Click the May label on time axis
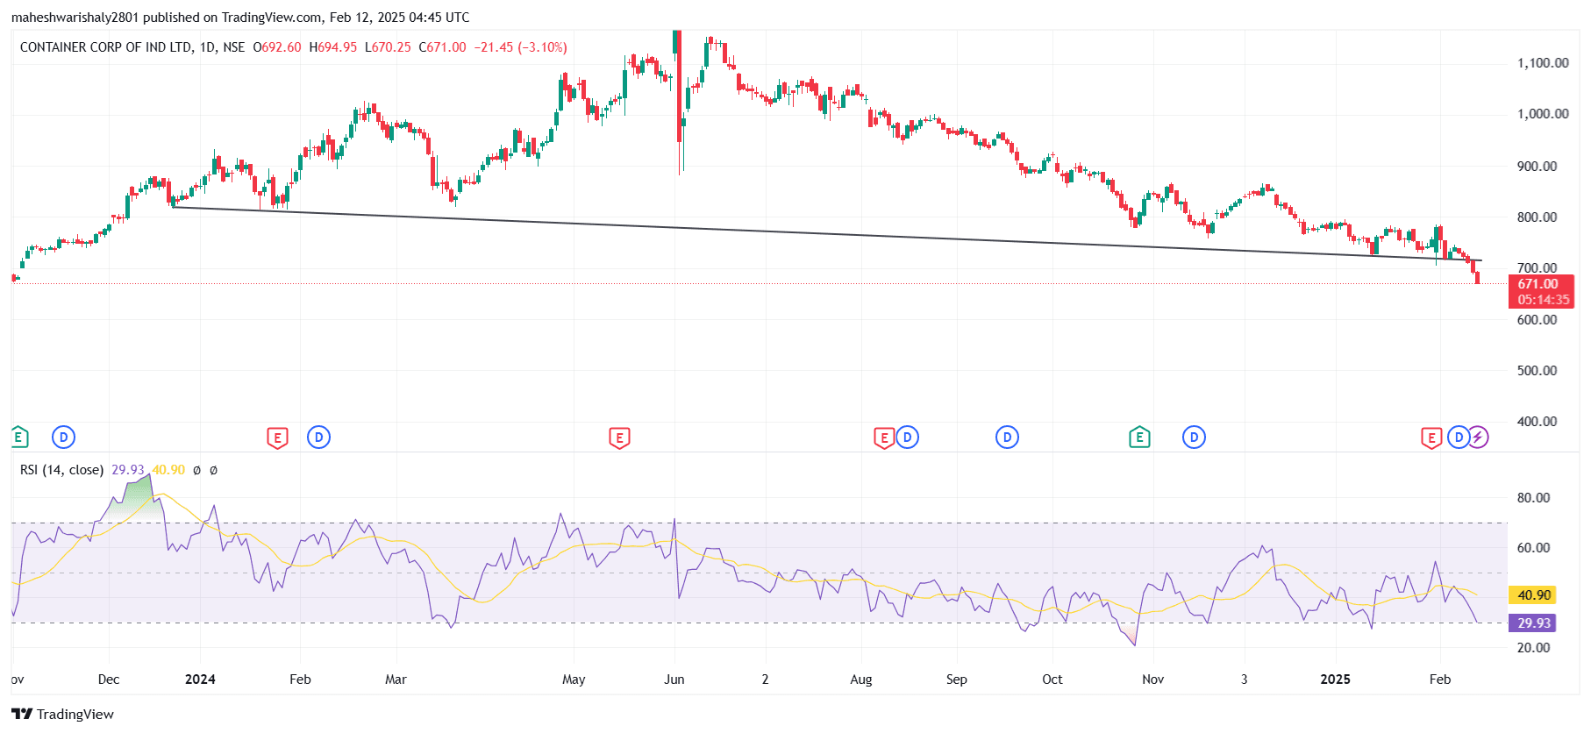The image size is (1591, 733). point(574,680)
